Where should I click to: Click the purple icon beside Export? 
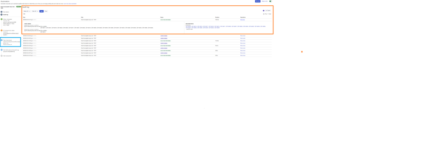[264, 11]
